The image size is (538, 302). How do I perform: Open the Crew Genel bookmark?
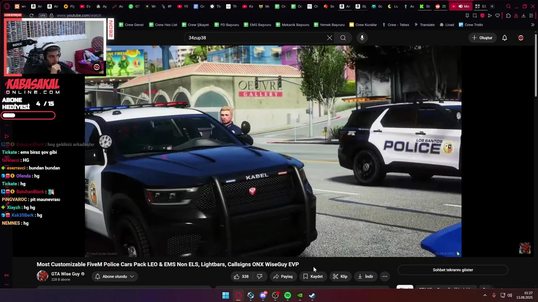click(x=131, y=25)
